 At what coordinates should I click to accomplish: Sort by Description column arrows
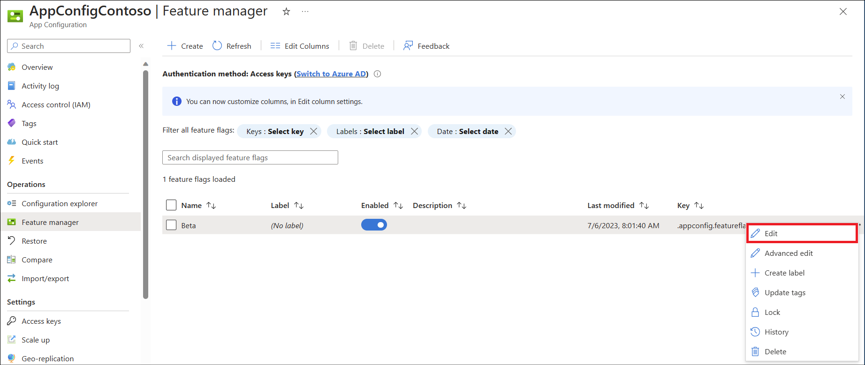pos(462,206)
